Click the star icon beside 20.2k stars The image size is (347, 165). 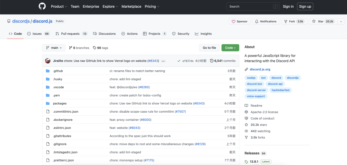coord(246,125)
